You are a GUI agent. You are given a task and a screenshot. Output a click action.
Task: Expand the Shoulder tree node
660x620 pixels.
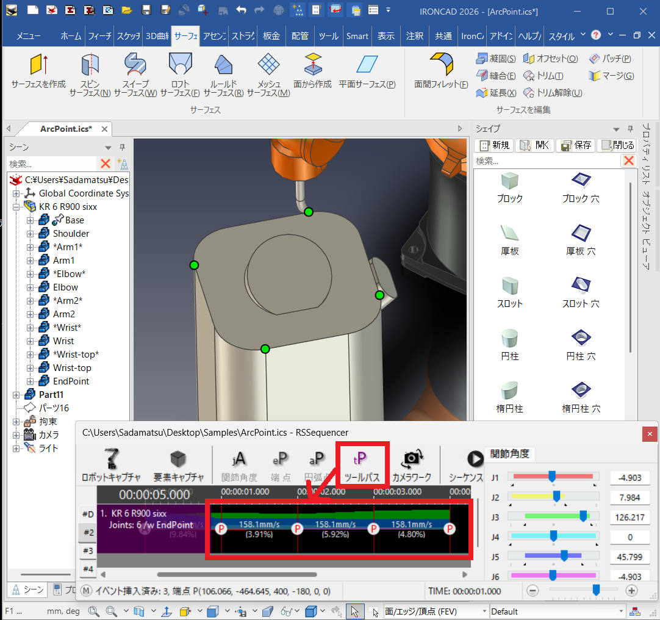click(30, 234)
